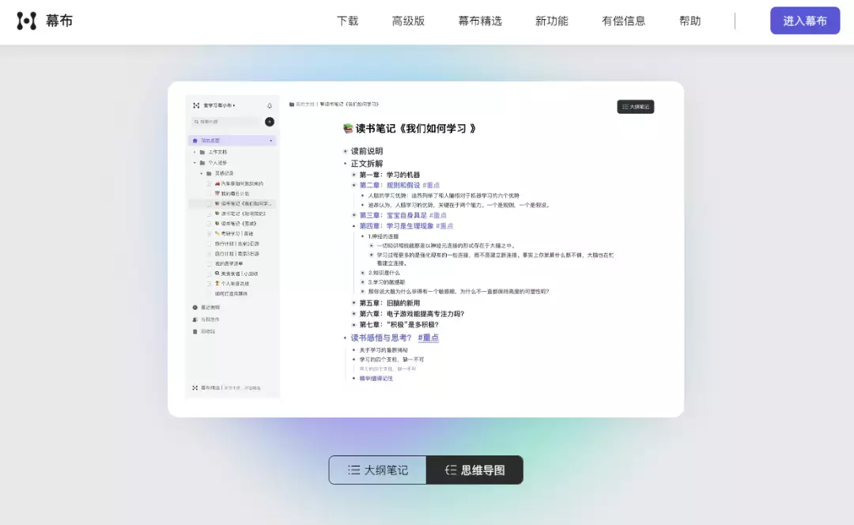Switch to 思维导图 view toggle

(x=474, y=470)
